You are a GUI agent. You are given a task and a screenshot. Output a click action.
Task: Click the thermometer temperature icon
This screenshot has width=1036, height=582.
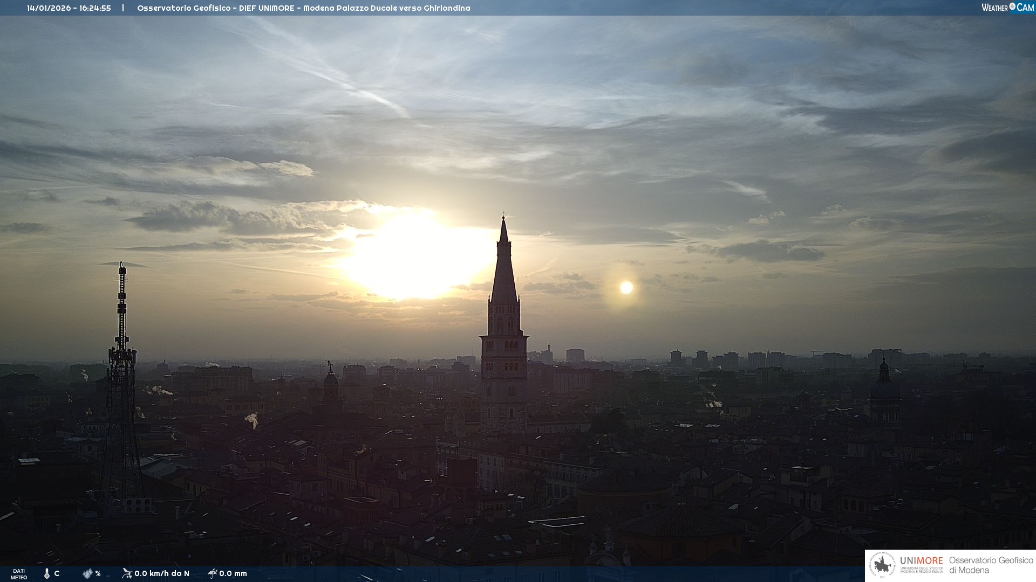pyautogui.click(x=47, y=573)
